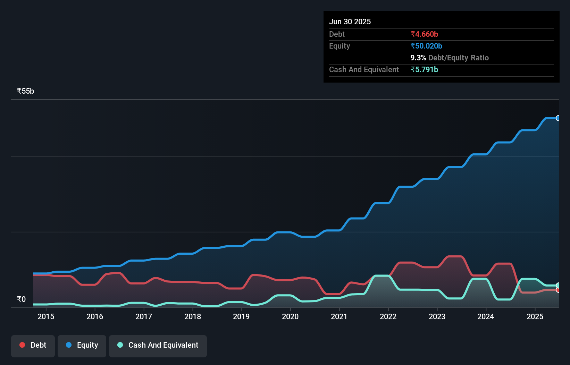Click the ₹4.660b Debt value in tooltip

pyautogui.click(x=424, y=34)
